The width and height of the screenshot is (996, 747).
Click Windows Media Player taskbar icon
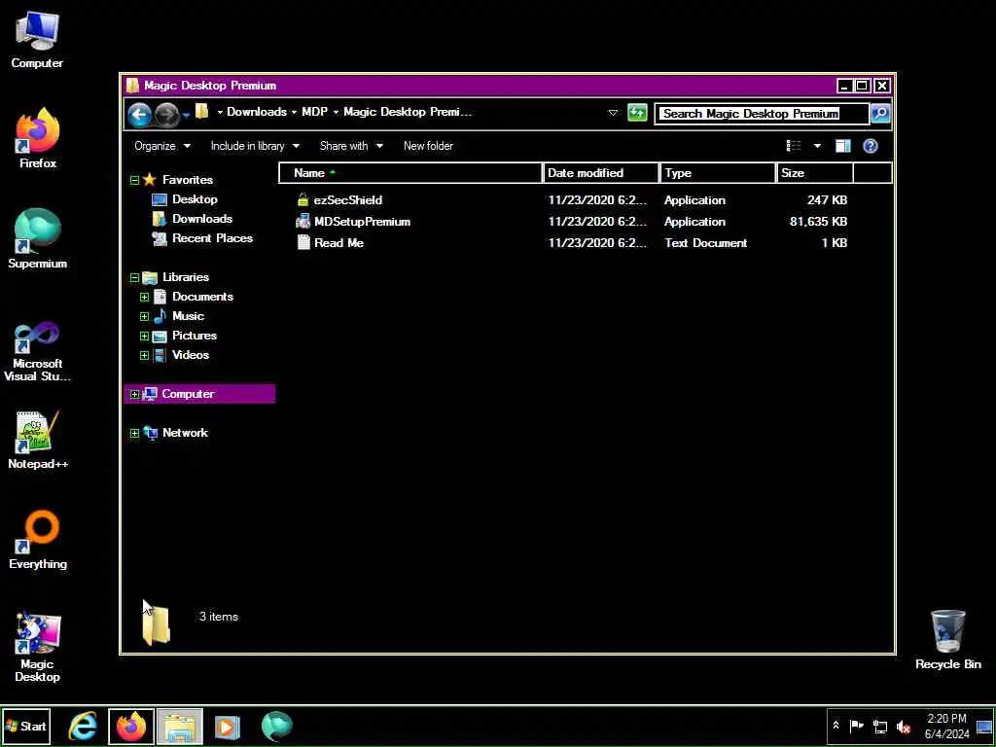[x=227, y=726]
